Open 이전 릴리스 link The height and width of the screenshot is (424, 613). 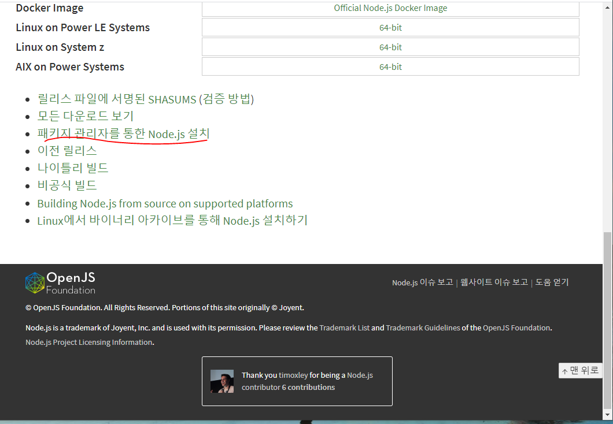point(67,151)
